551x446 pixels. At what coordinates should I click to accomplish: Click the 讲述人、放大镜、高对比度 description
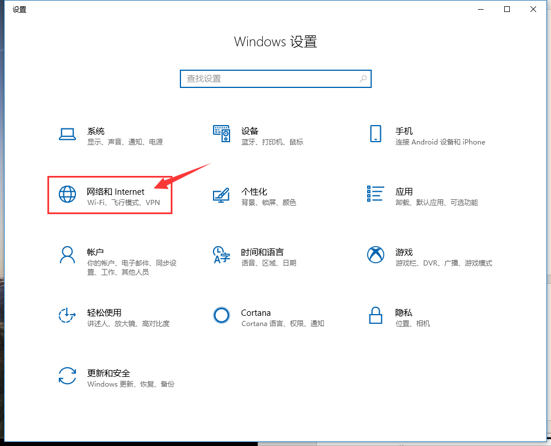128,323
